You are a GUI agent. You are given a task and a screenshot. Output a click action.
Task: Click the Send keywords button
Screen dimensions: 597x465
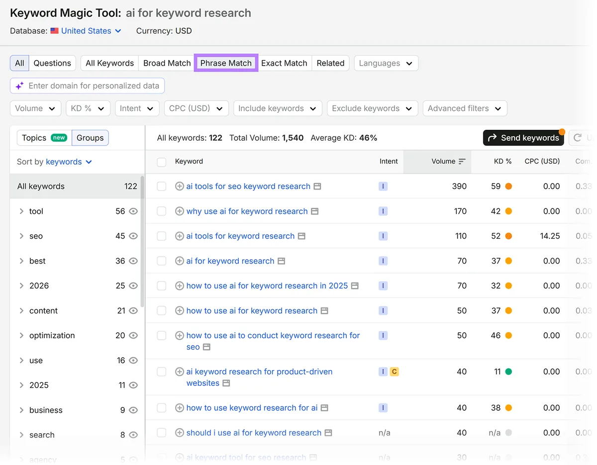[x=523, y=138]
